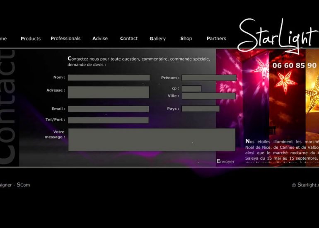Open the Partners menu item
319x228 pixels.
(x=216, y=39)
